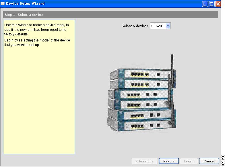Click the 'Begin by selecting the model' paragraph
Screen dimensions: 225x167
(37, 43)
